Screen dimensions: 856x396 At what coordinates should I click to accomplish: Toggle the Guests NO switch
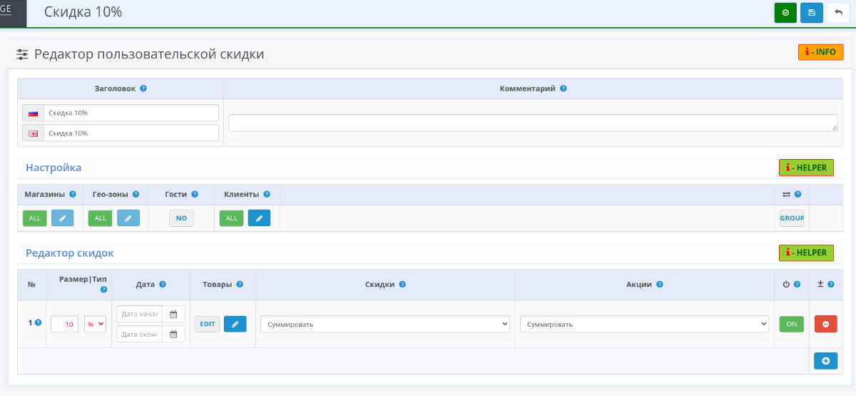point(181,218)
